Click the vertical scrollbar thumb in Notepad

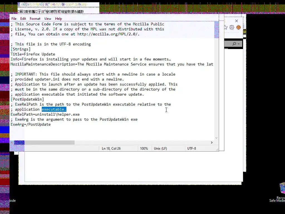click(x=217, y=30)
